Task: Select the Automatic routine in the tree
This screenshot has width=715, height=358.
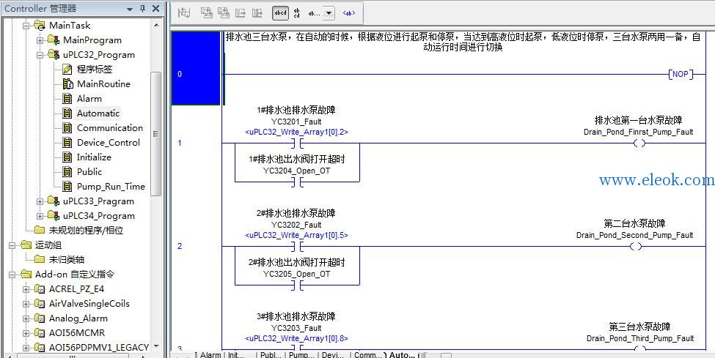Action: pos(98,113)
